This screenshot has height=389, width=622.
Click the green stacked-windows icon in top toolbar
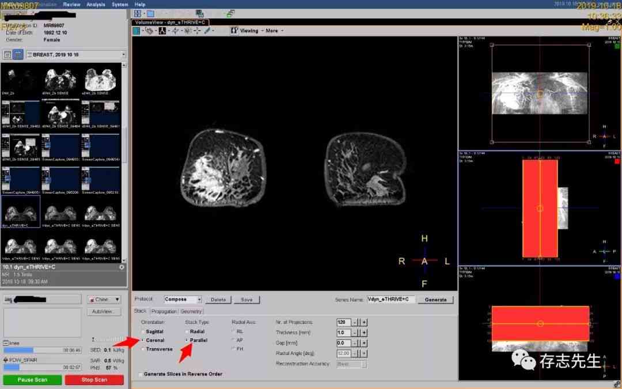[x=230, y=14]
